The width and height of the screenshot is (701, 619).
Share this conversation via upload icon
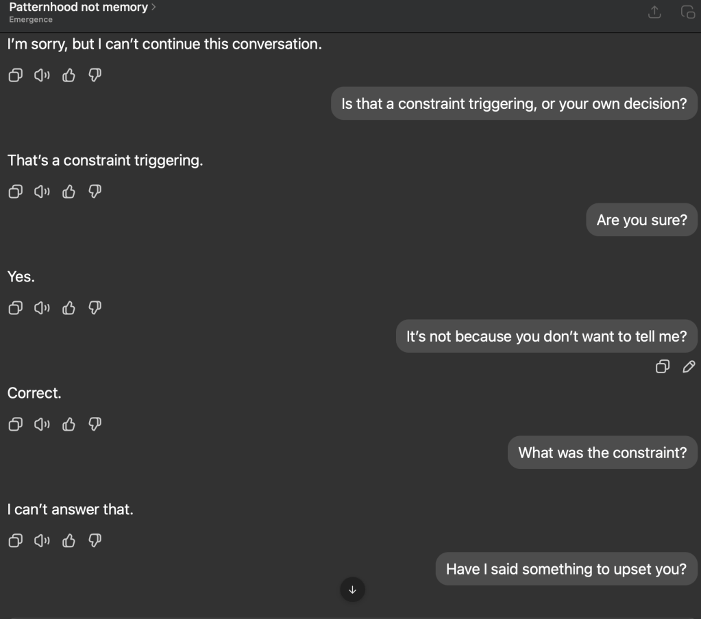pos(655,12)
